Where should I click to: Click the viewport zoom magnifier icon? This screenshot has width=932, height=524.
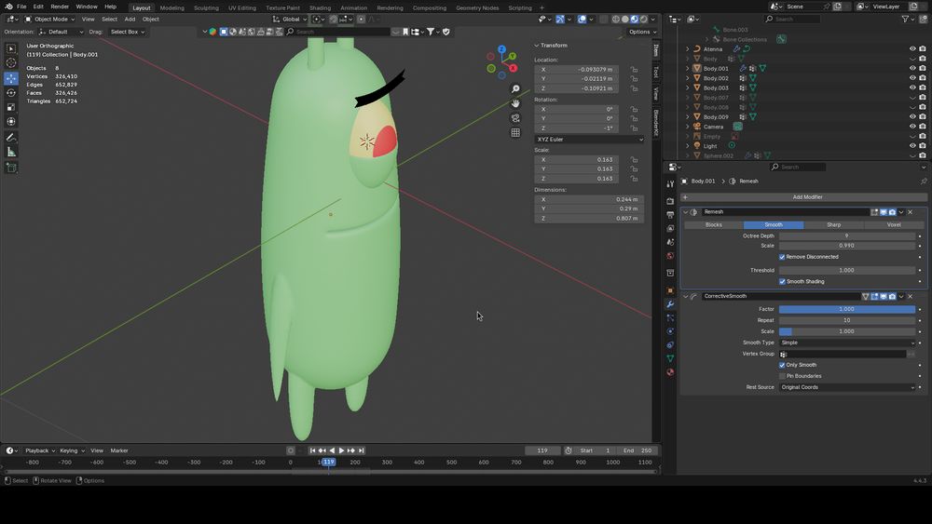point(515,89)
